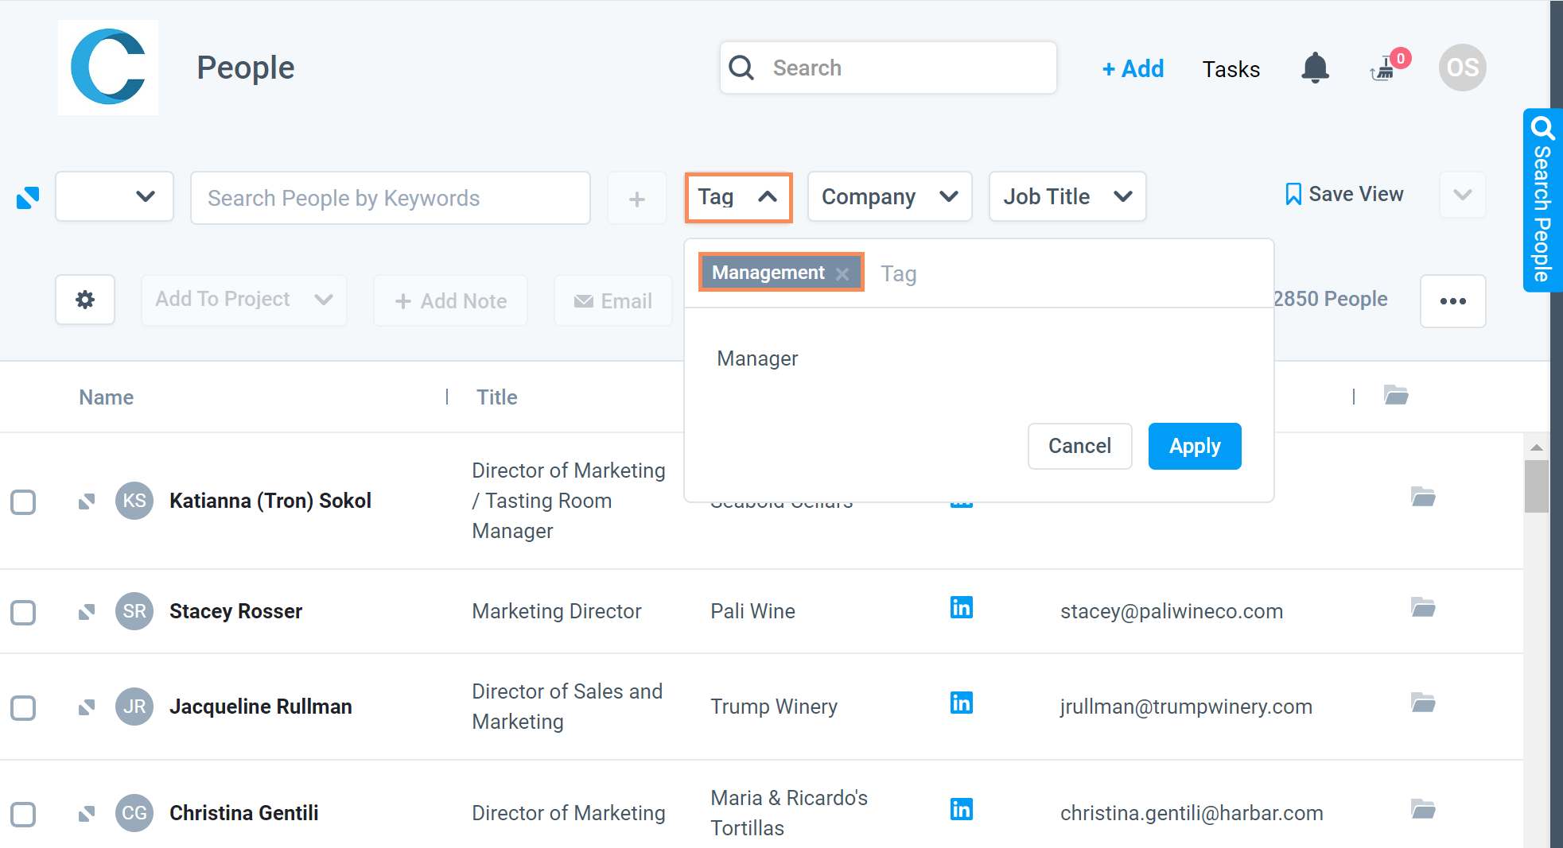Expand the Job Title filter
The image size is (1563, 848).
1067,196
